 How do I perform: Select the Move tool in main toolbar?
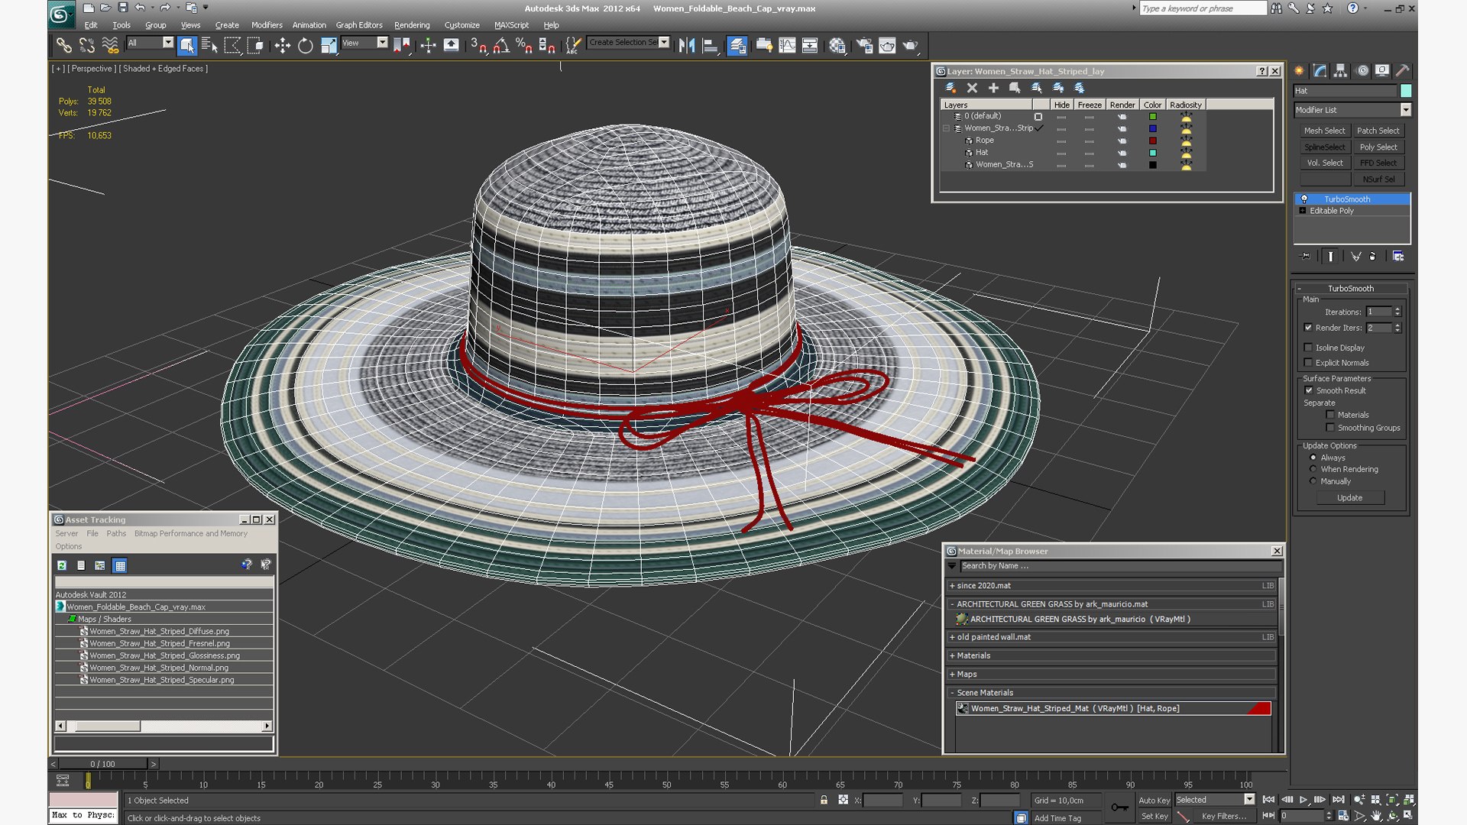click(x=283, y=46)
